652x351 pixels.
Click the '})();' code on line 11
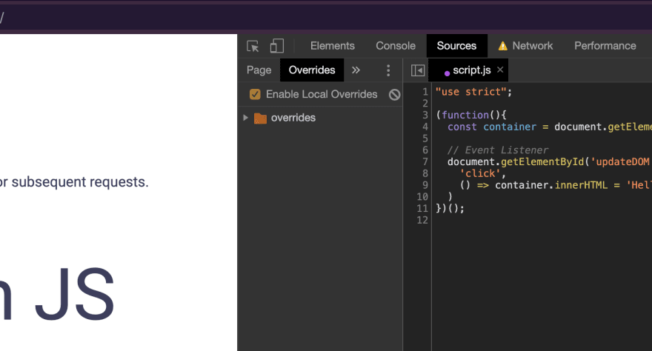pos(450,208)
